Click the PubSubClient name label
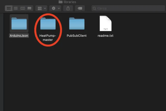Viewport: 166px width, 111px height. 77,36
